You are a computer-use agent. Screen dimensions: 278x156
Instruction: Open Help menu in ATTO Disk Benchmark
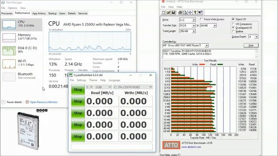pos(179,7)
